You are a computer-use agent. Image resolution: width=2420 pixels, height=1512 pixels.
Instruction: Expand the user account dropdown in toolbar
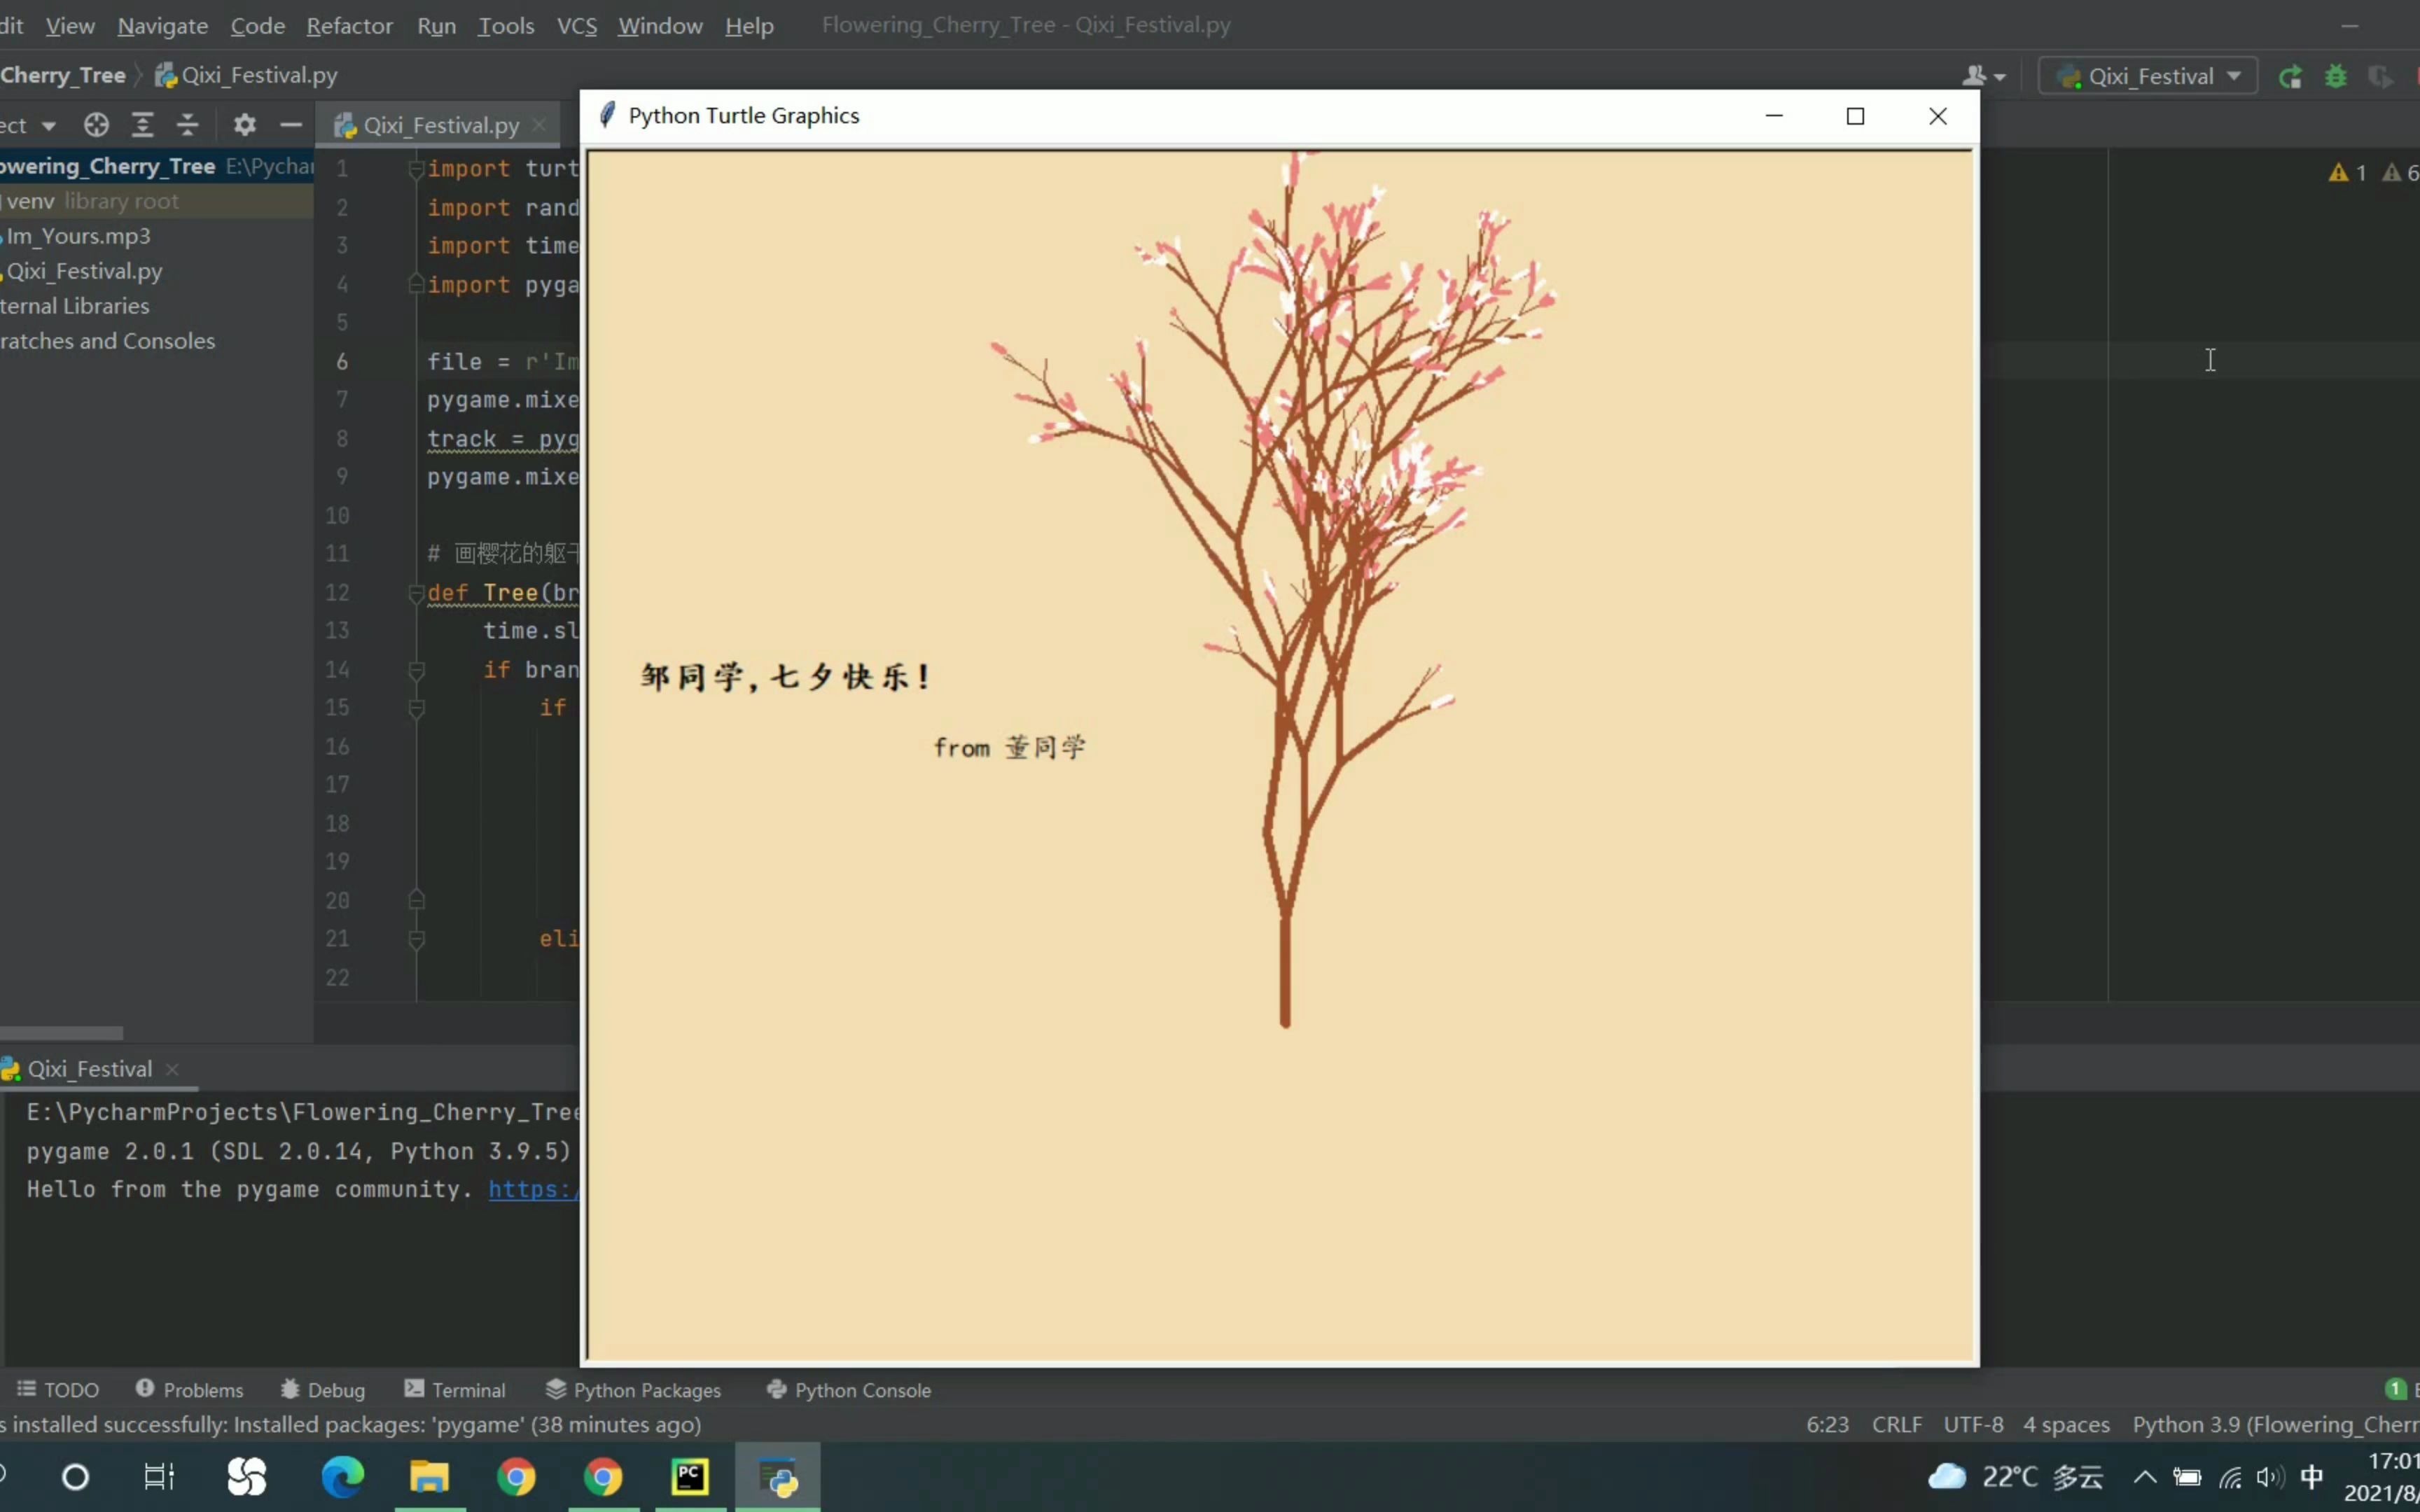tap(1984, 76)
